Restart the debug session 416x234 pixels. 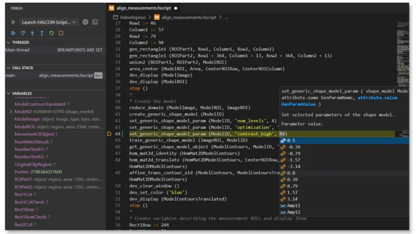[52, 33]
